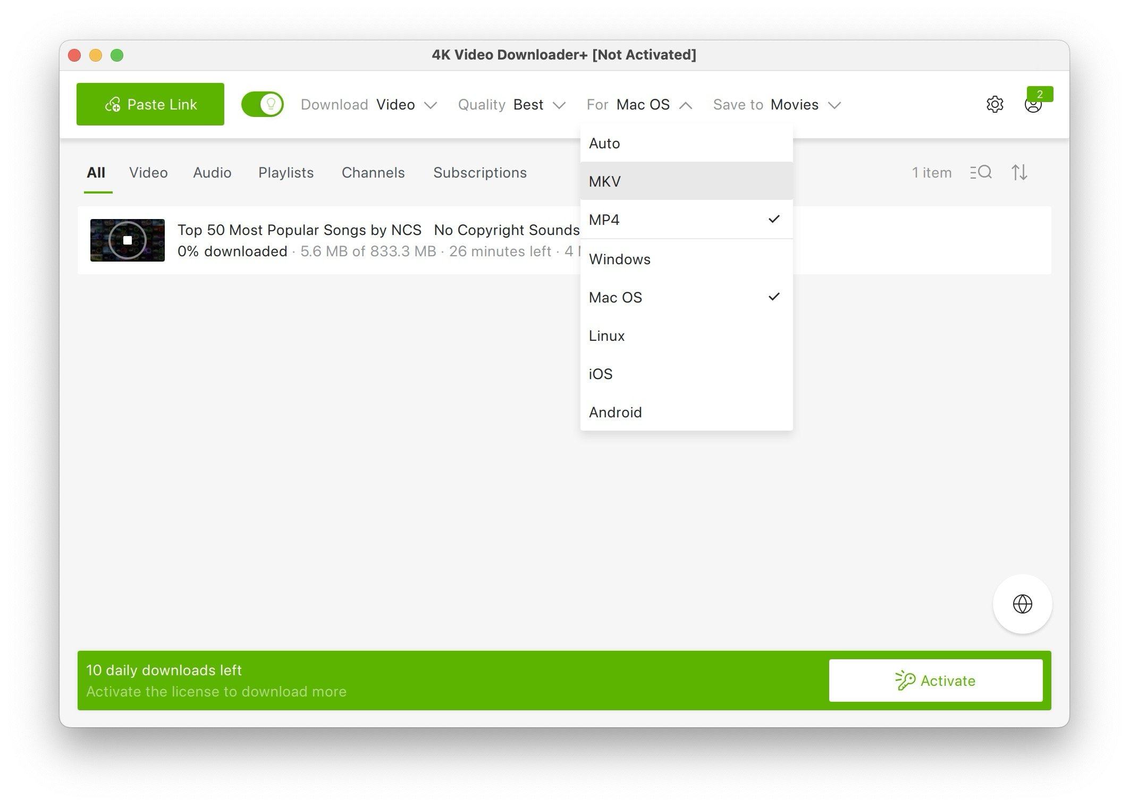The width and height of the screenshot is (1129, 806).
Task: Click the global/language globe icon
Action: (1022, 603)
